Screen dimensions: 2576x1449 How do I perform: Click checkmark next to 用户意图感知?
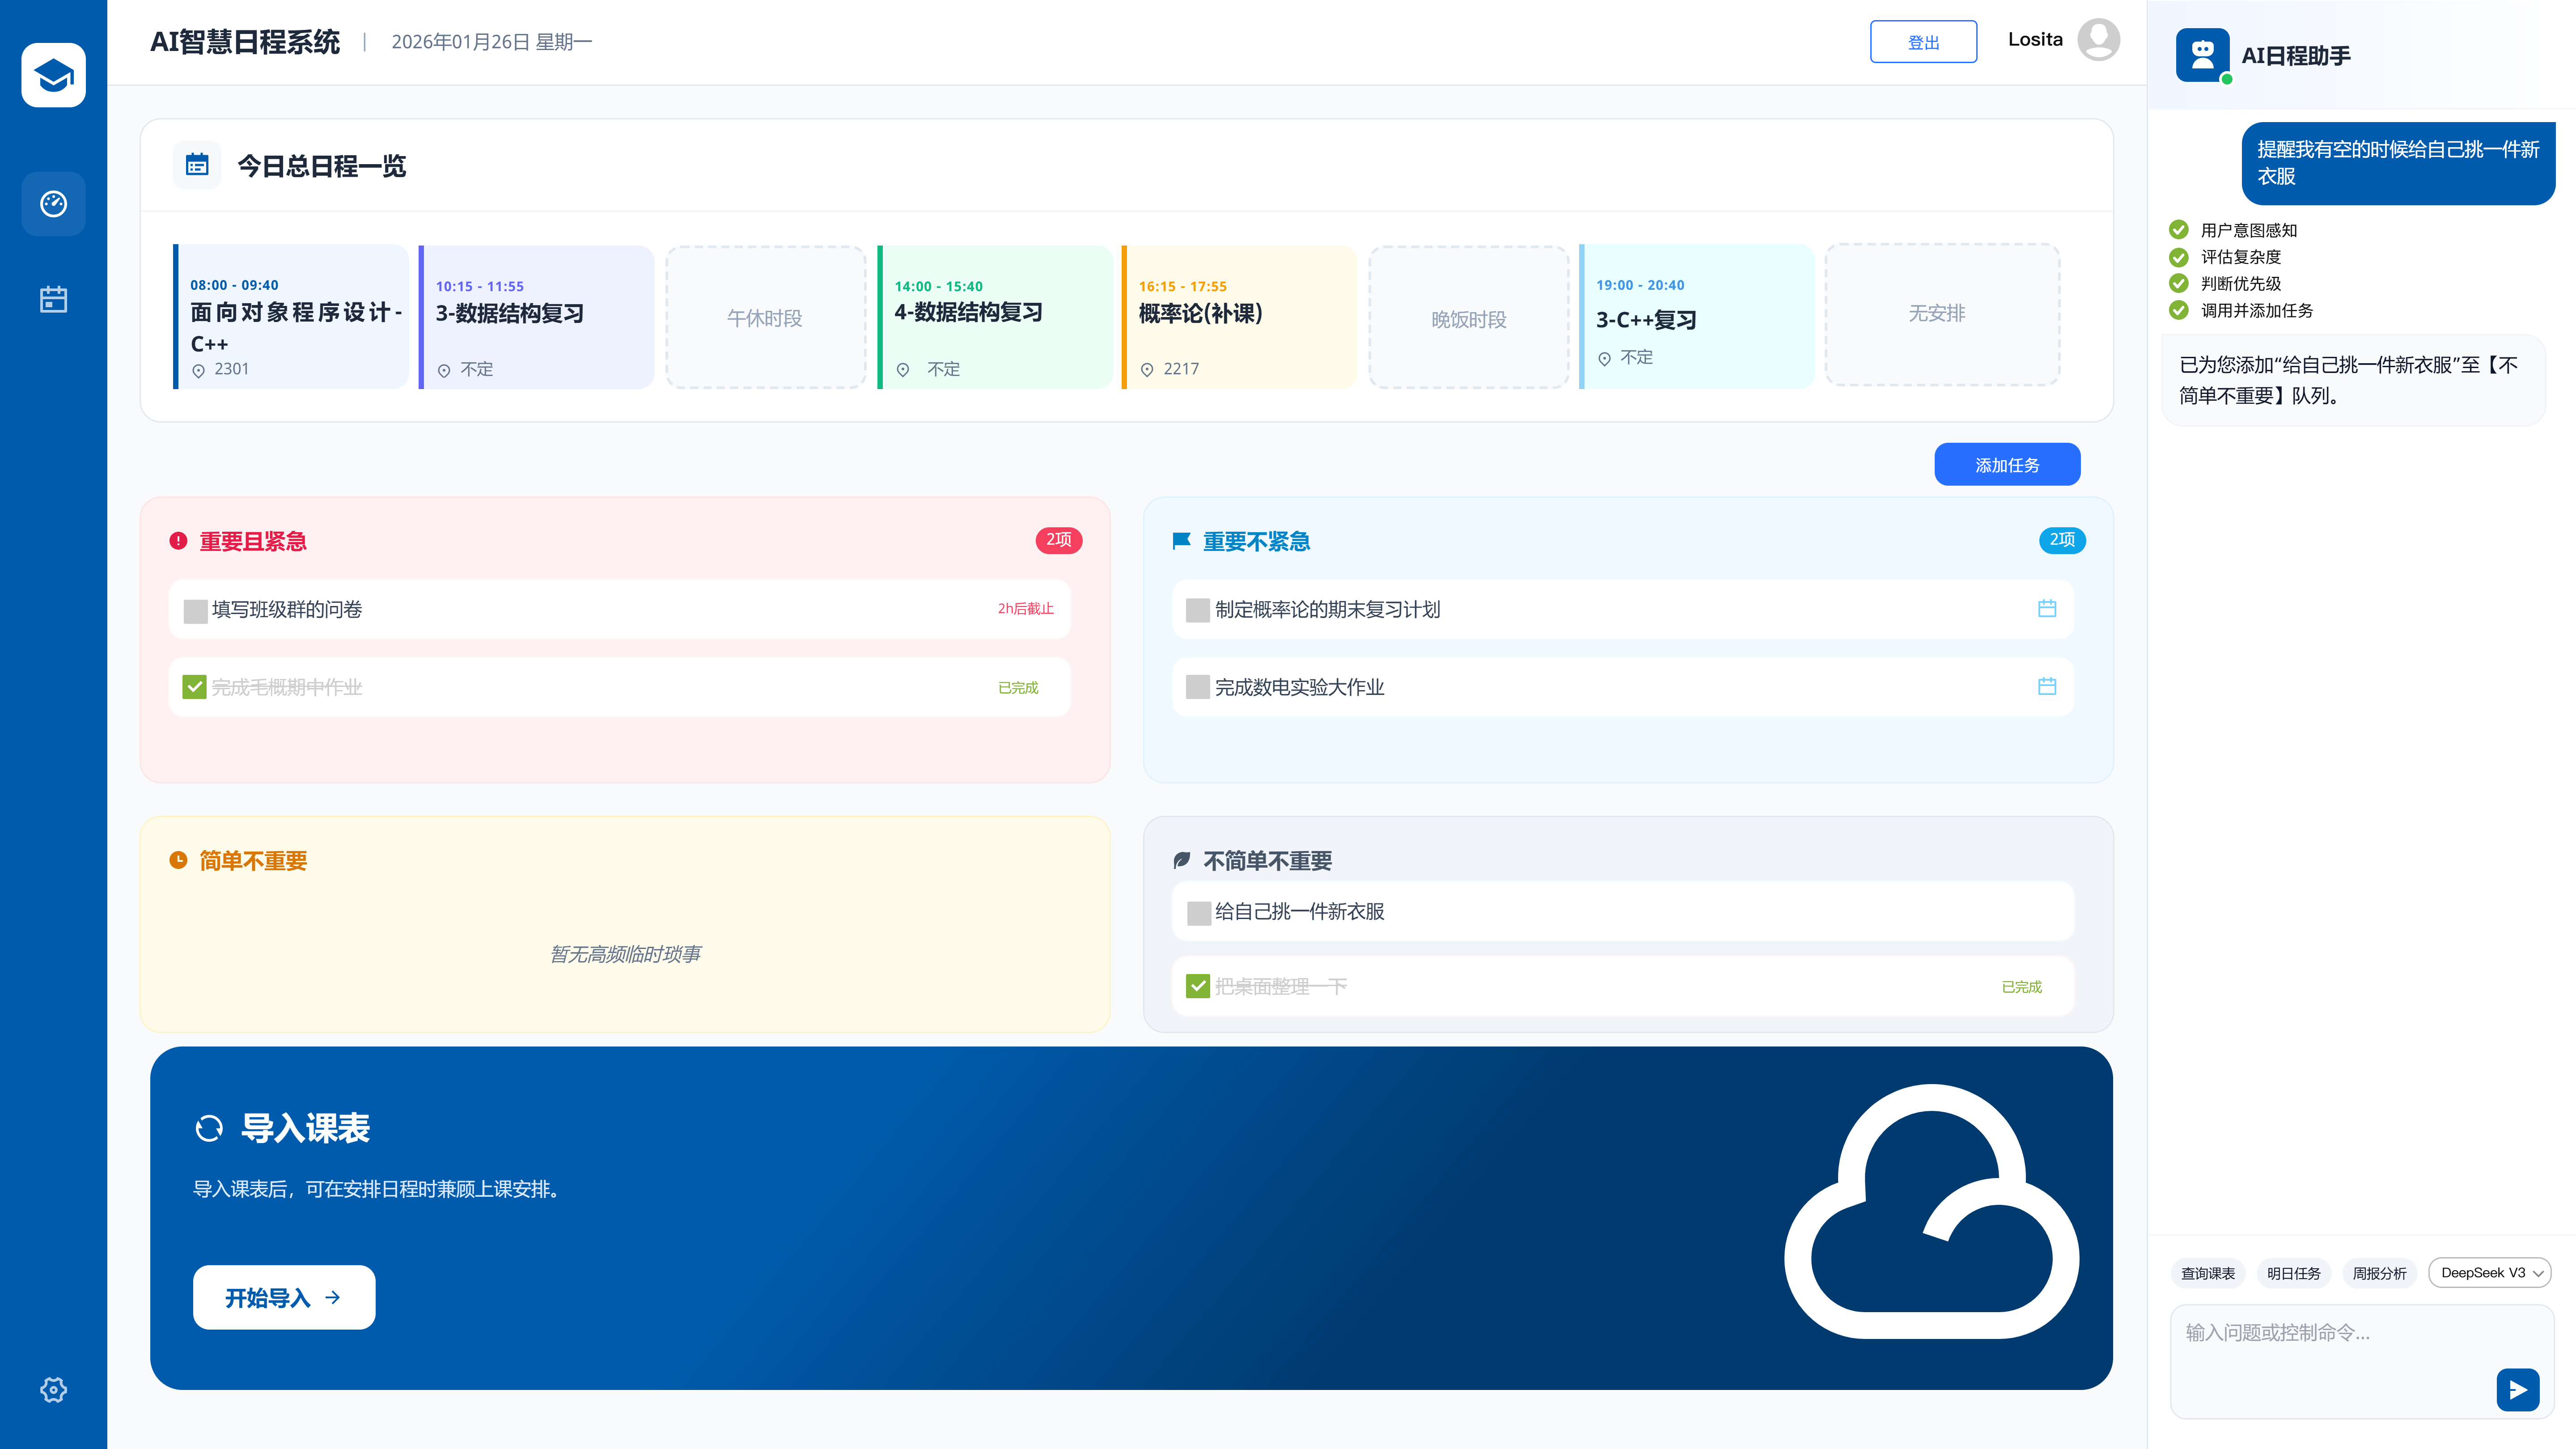(2179, 229)
